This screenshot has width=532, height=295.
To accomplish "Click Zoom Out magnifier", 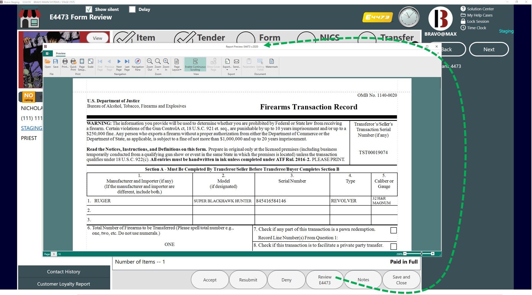I will click(150, 64).
